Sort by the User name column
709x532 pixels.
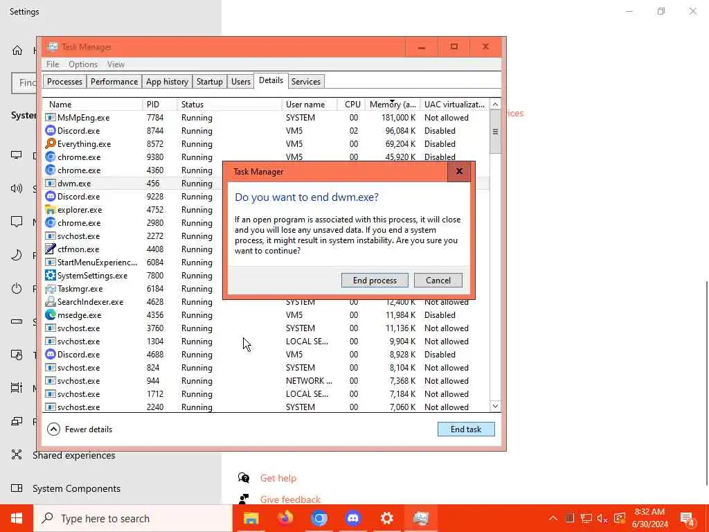[309, 104]
